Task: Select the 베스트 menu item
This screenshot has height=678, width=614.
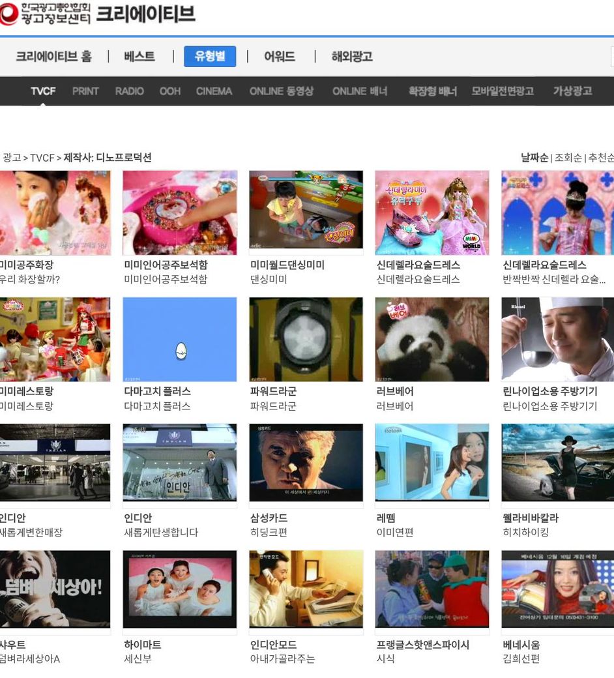Action: click(139, 56)
